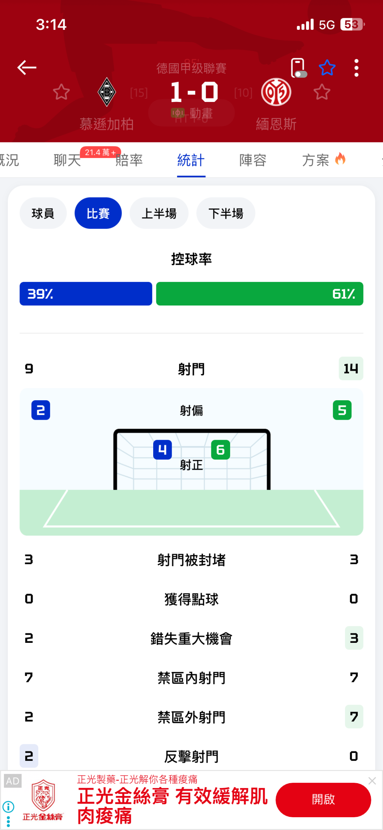Image resolution: width=383 pixels, height=830 pixels.
Task: Select the 上半場 filter chip
Action: pyautogui.click(x=159, y=213)
